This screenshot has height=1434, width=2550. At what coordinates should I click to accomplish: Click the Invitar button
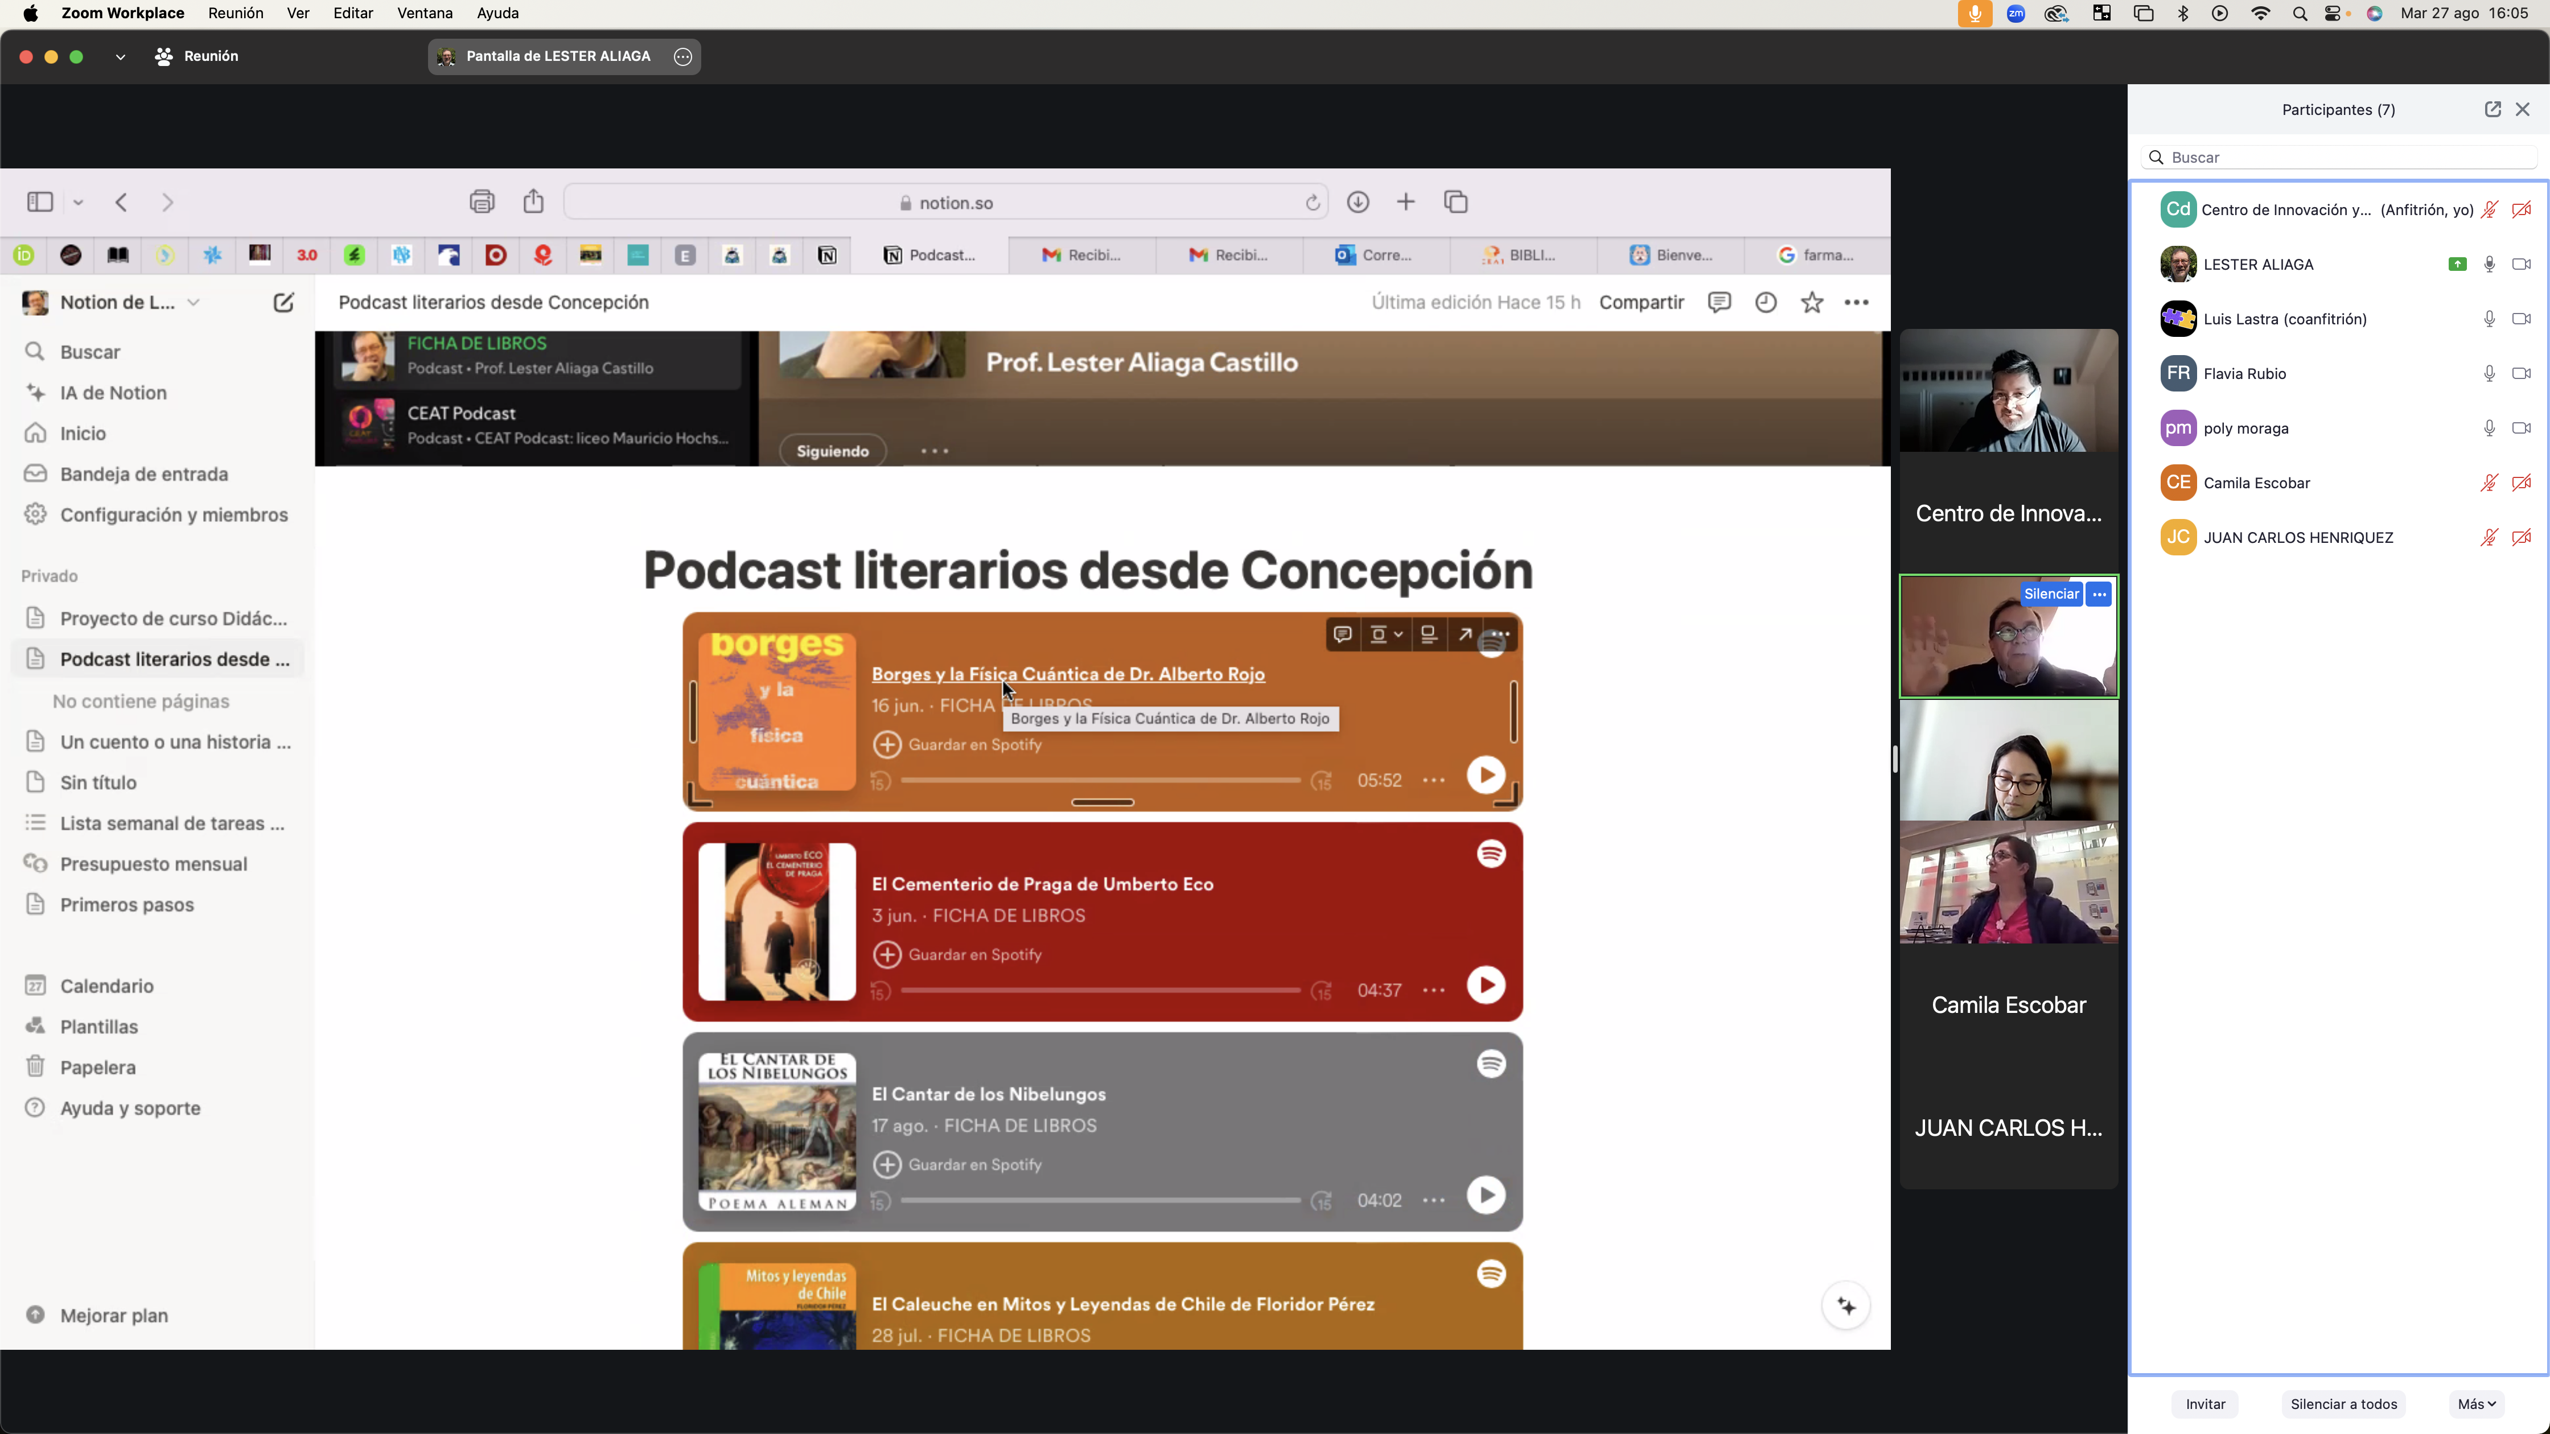pos(2206,1403)
